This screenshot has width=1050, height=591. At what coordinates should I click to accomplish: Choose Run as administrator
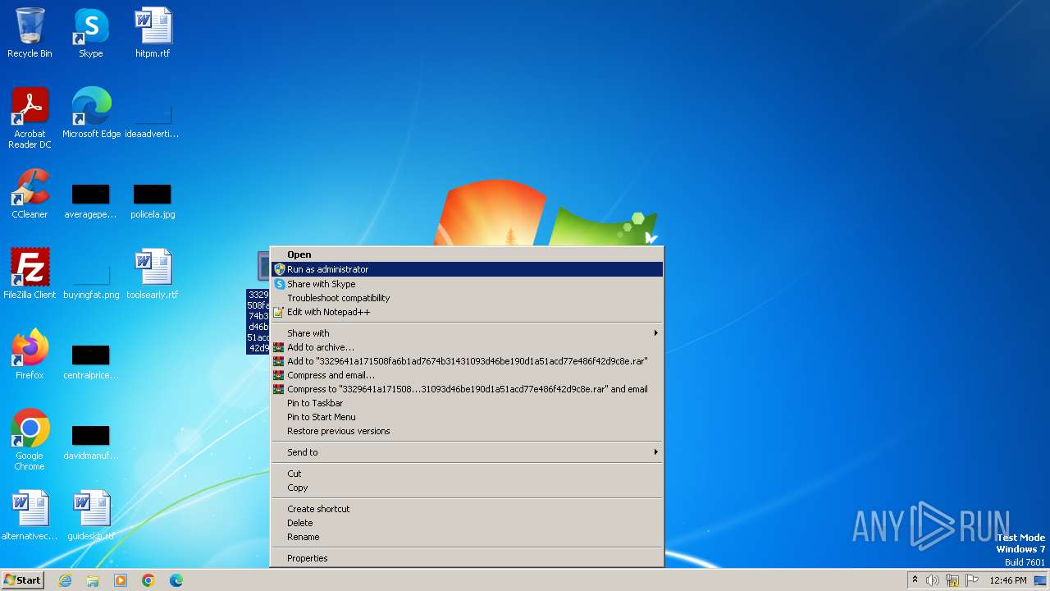tap(467, 269)
